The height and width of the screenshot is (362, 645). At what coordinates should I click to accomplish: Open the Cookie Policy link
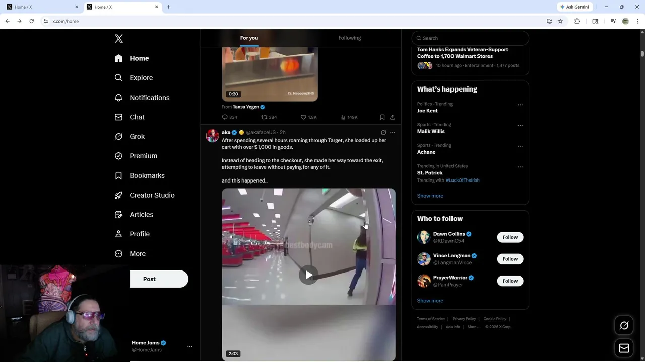point(495,319)
